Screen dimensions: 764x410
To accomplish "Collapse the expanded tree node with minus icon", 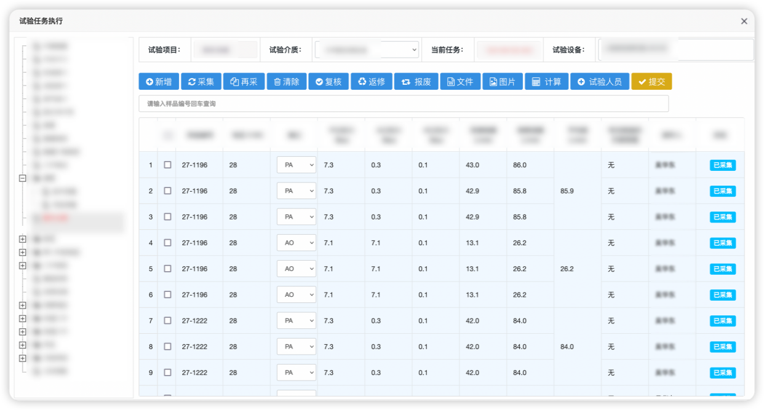I will [x=23, y=178].
